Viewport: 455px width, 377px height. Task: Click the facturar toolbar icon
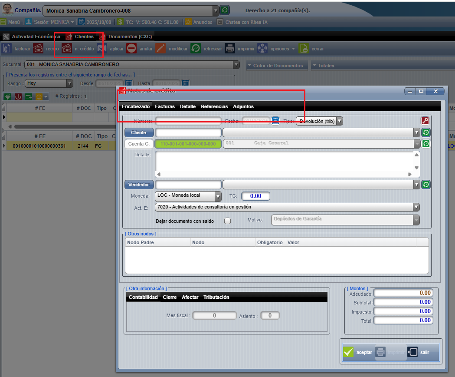click(x=7, y=49)
